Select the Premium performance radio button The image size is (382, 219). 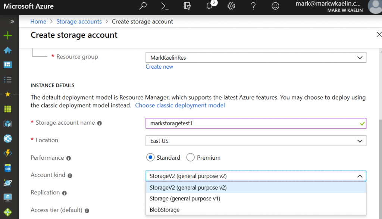coord(190,157)
